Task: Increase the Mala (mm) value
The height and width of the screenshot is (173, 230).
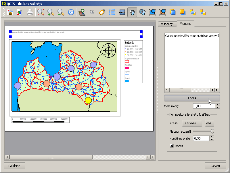Action: click(x=217, y=105)
